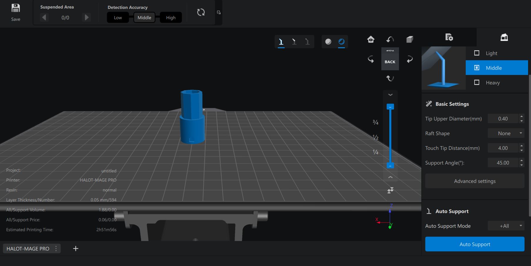531x266 pixels.
Task: Click the Auto Support button
Action: 475,244
